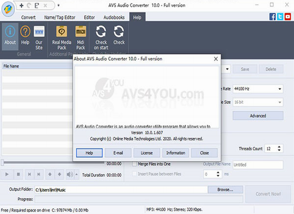This screenshot has width=294, height=214.
Task: Open the YouTube channel icon
Action: (x=288, y=16)
